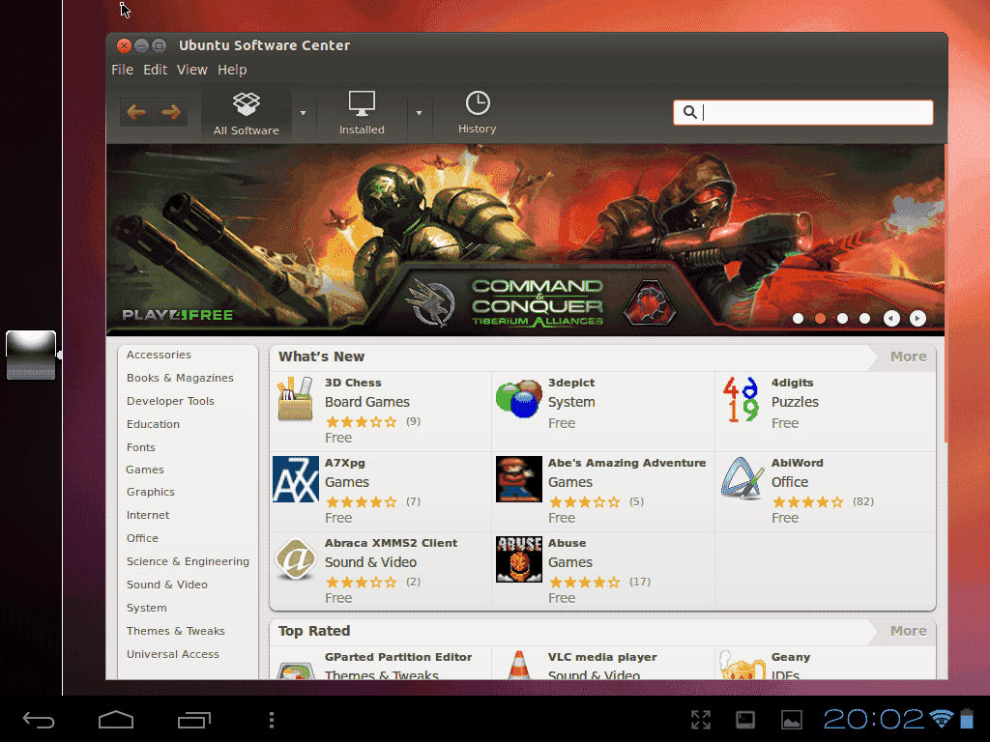Screen dimensions: 990x742
Task: Select the third banner slide dot
Action: pos(842,319)
